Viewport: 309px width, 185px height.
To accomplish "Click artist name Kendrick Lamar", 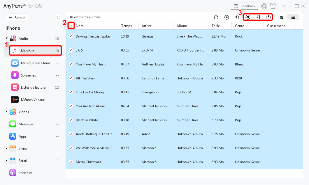I will (155, 78).
